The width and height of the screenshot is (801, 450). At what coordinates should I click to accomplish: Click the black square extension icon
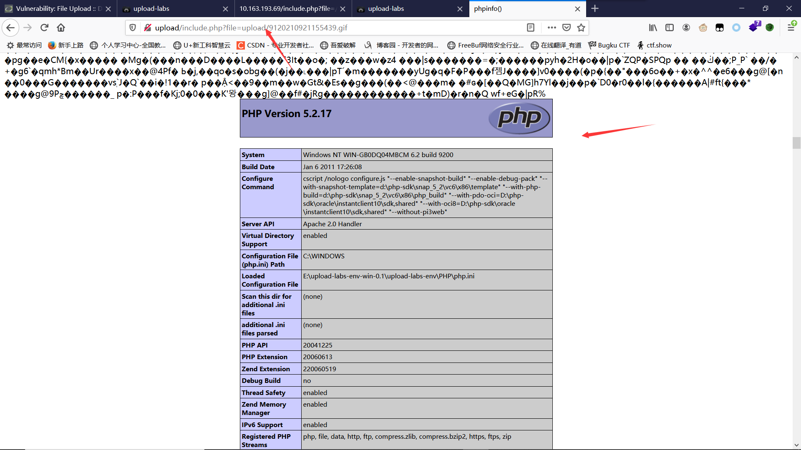(x=720, y=27)
